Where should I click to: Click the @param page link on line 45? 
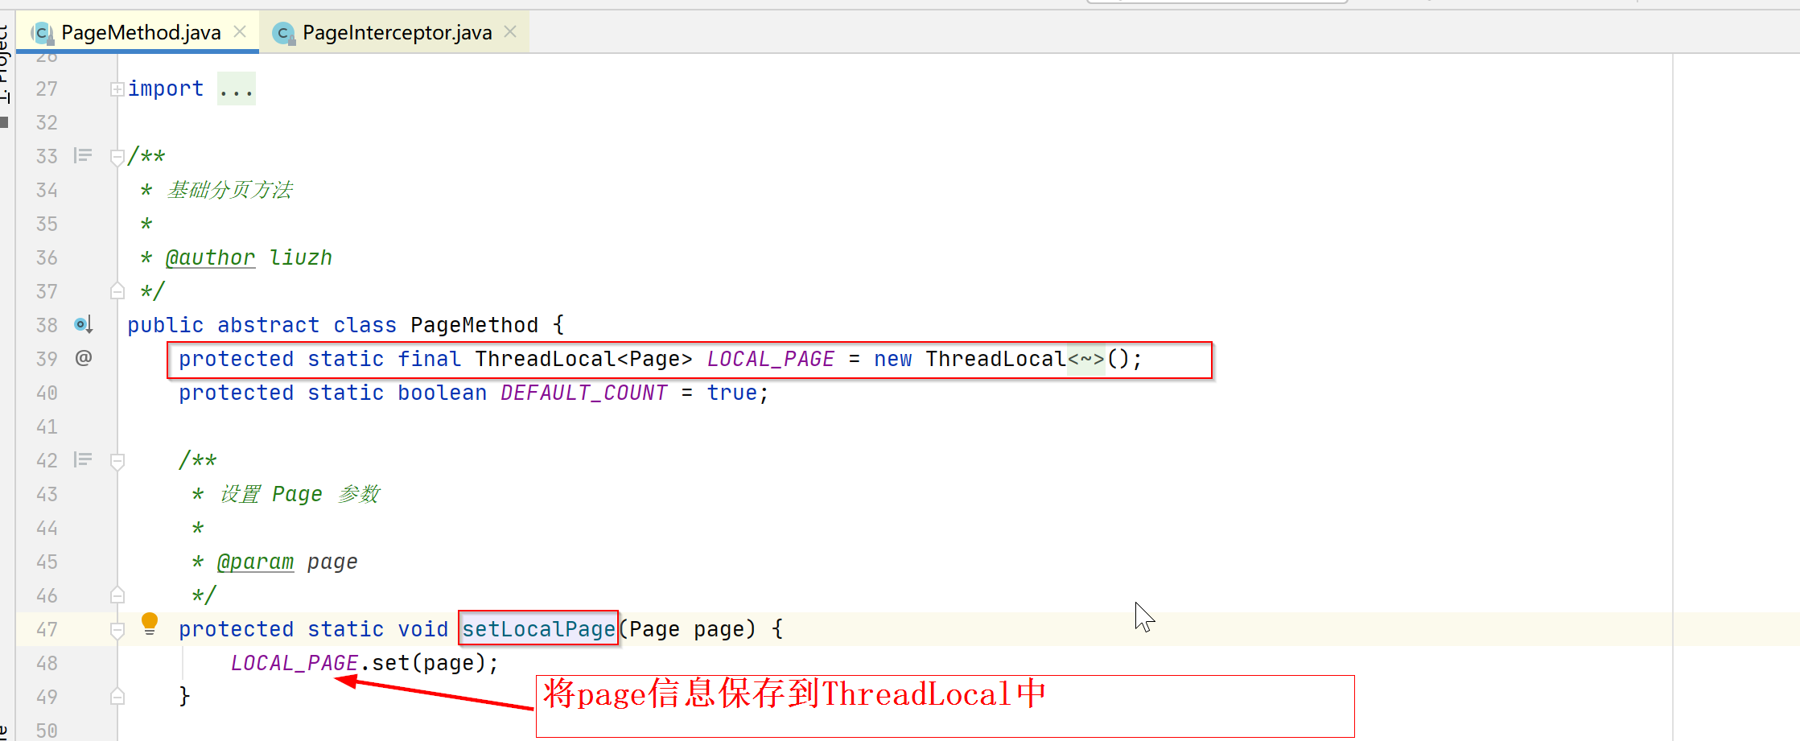tap(256, 561)
